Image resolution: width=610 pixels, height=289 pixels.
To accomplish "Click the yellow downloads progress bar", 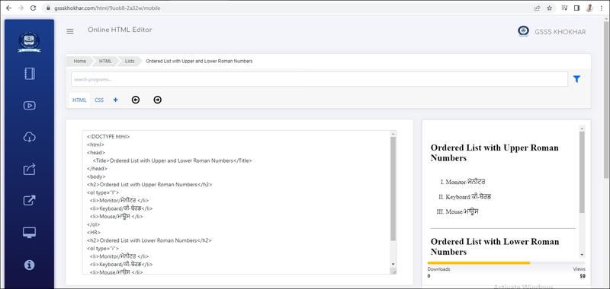I will pos(479,263).
